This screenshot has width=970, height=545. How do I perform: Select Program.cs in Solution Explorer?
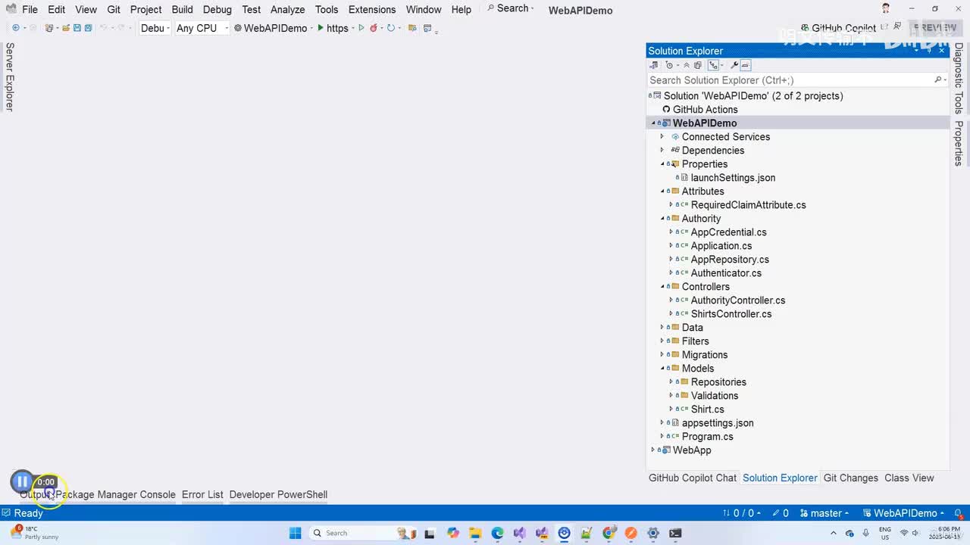click(707, 437)
